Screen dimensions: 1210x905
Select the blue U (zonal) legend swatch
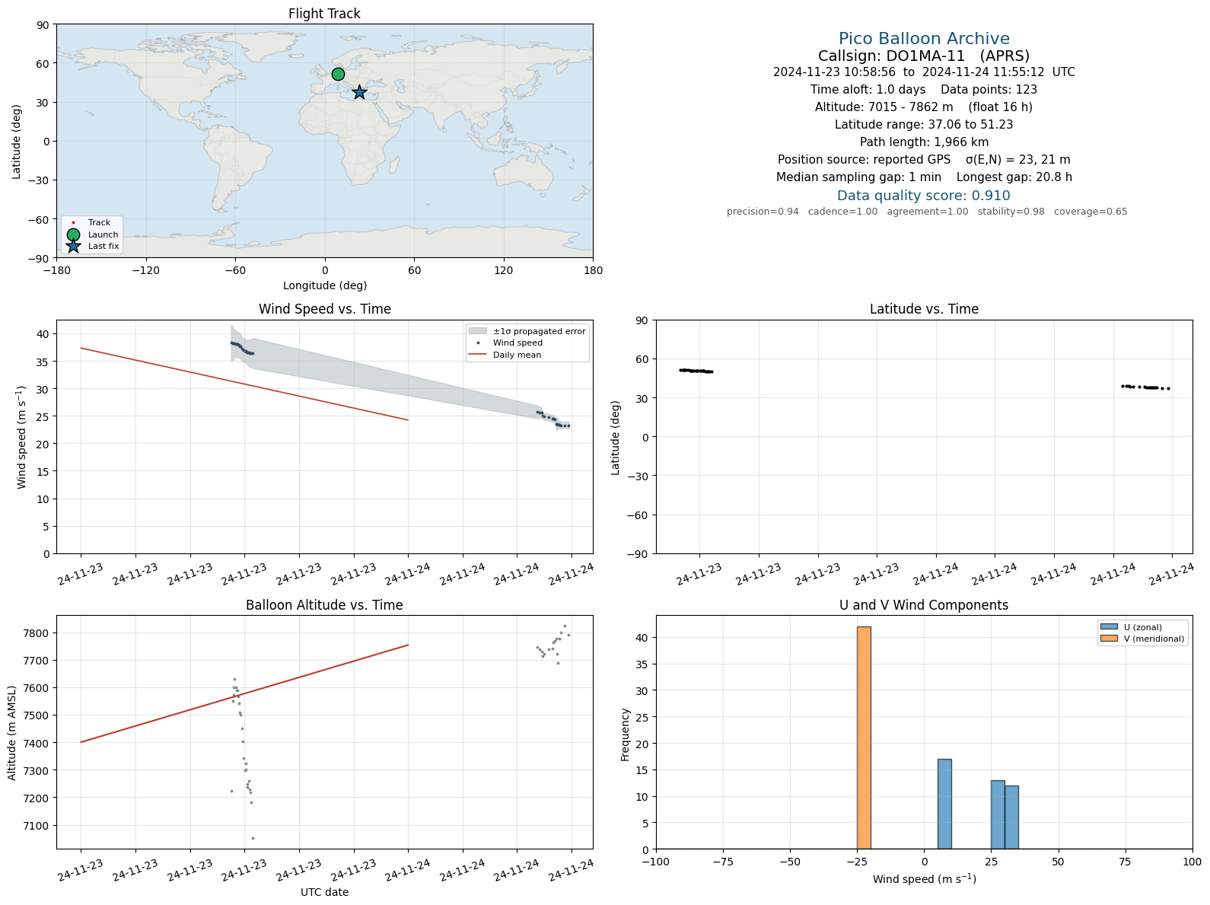[1109, 627]
